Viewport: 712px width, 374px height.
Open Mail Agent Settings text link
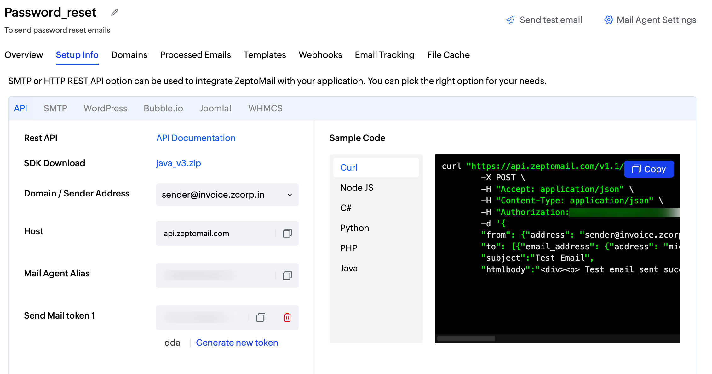[656, 20]
